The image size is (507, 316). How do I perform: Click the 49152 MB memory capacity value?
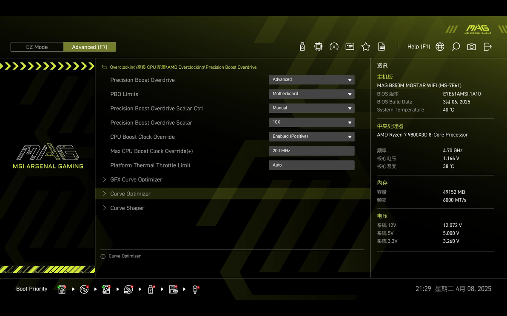[454, 192]
